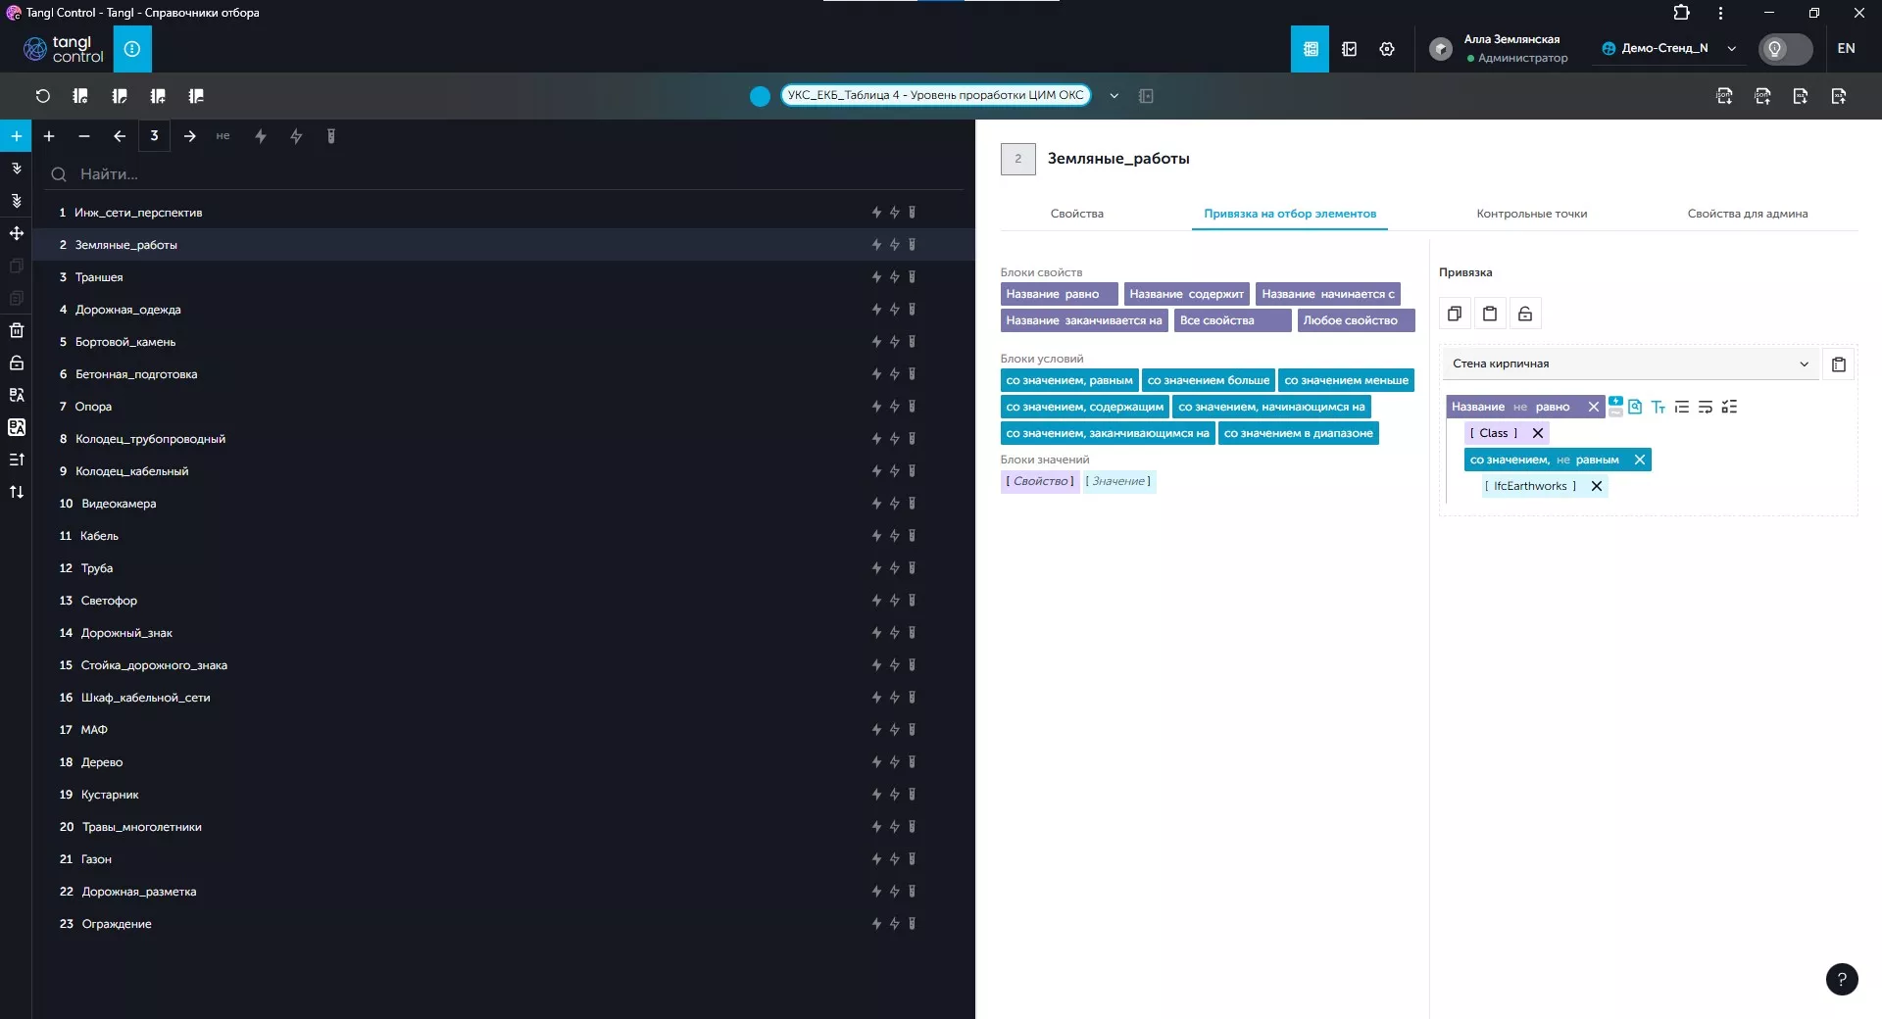Click the move arrows icon in sidebar
Viewport: 1882px width, 1019px height.
tap(17, 233)
